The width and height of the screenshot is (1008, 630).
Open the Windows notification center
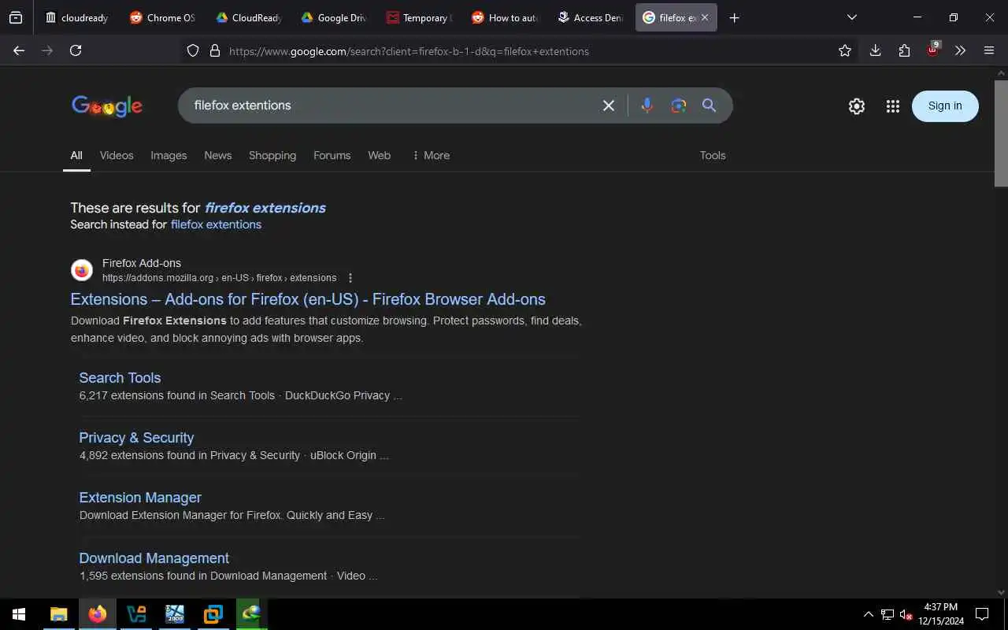(982, 614)
